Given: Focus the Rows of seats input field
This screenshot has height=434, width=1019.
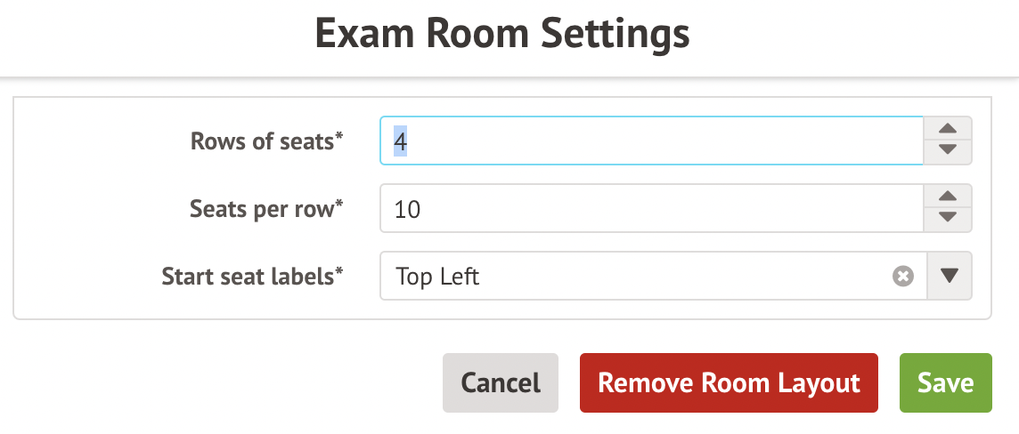Looking at the screenshot, I should click(650, 141).
